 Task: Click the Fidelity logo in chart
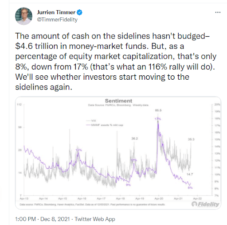(205, 204)
